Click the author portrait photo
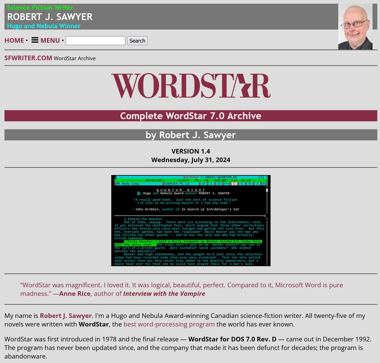The width and height of the screenshot is (380, 363). [355, 27]
